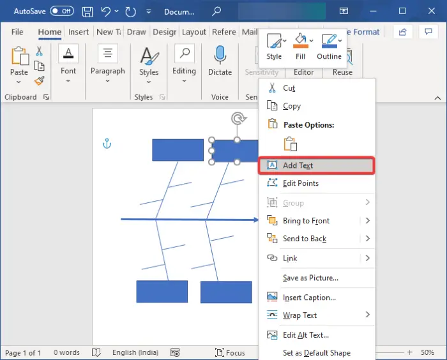This screenshot has width=447, height=360.
Task: Click the macro recording status icon
Action: click(175, 353)
